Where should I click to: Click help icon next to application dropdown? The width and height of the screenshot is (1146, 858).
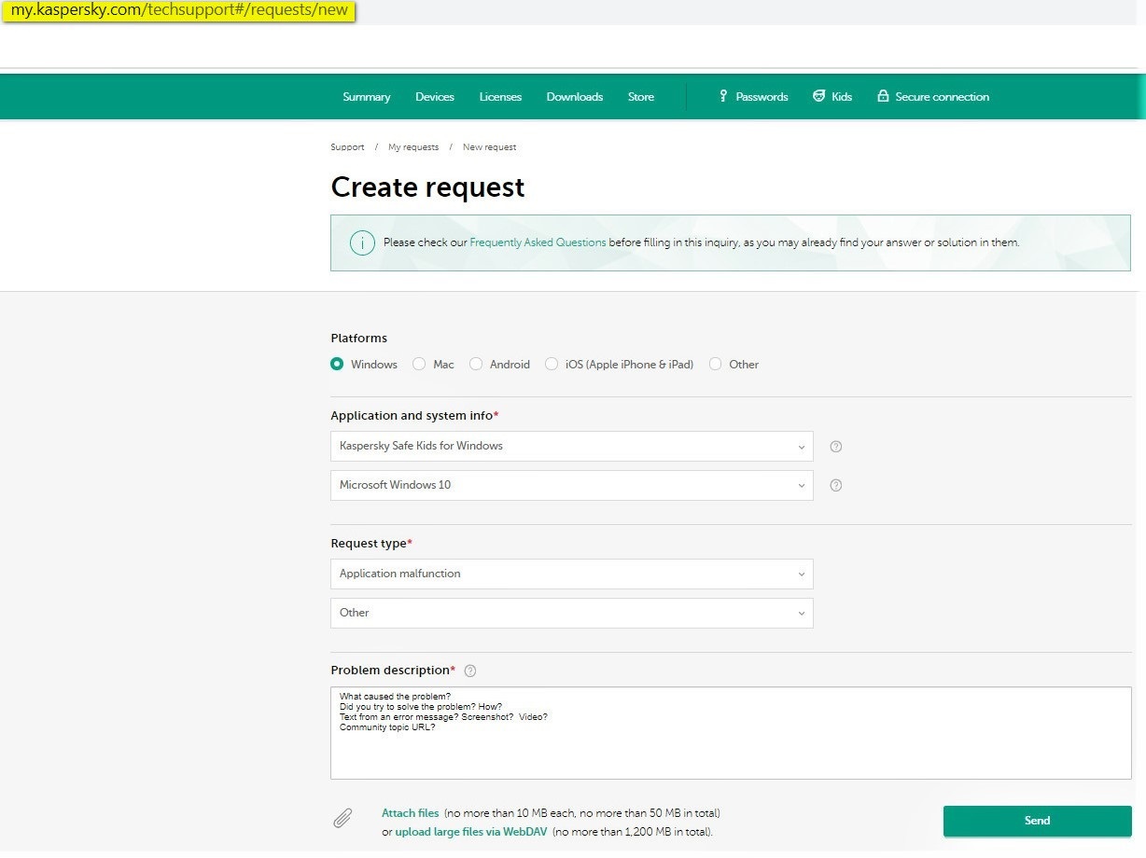[836, 447]
